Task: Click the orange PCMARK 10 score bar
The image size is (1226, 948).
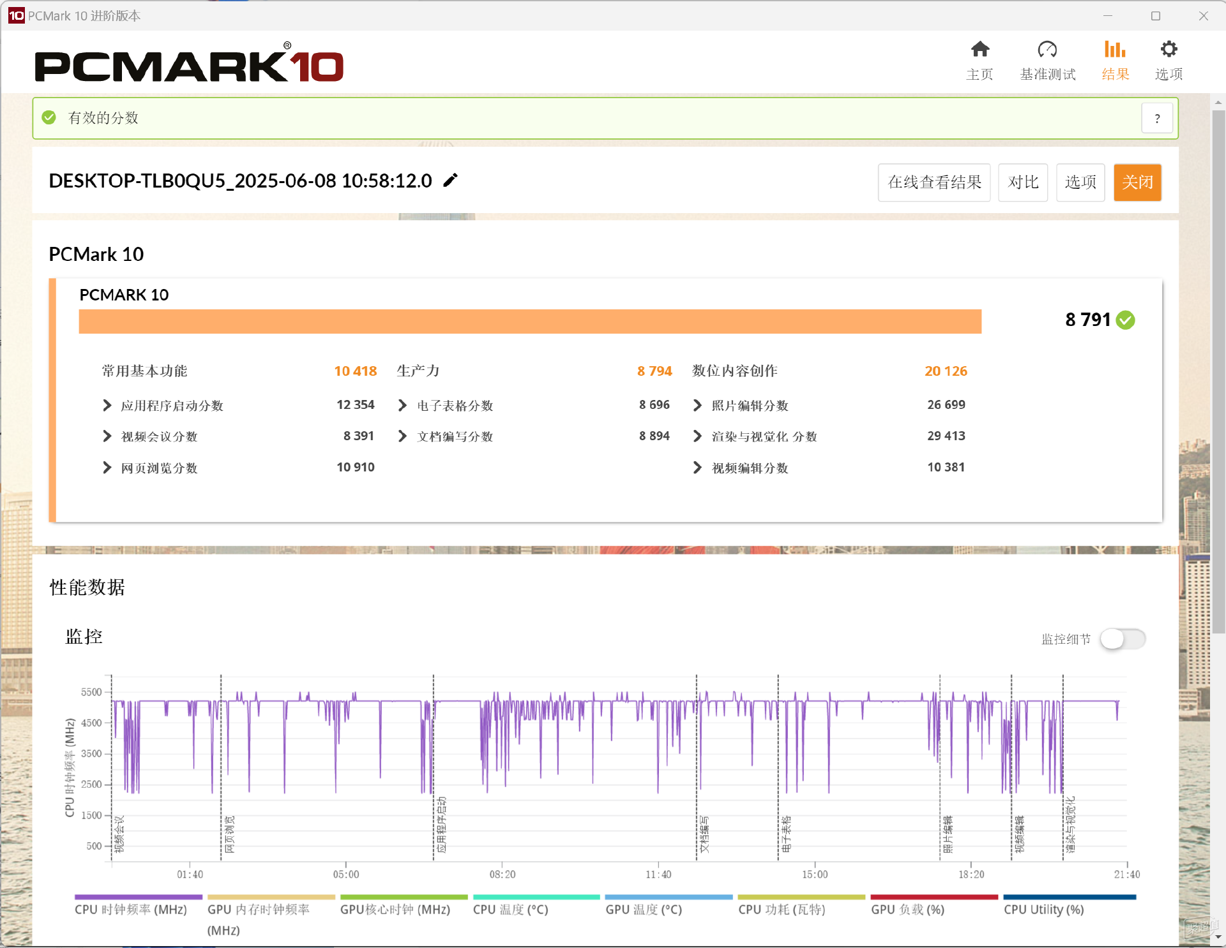Action: (530, 322)
